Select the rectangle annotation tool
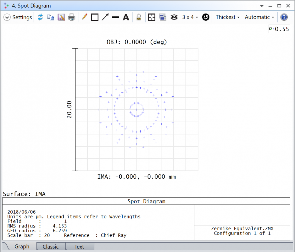295x252 pixels. coord(95,17)
